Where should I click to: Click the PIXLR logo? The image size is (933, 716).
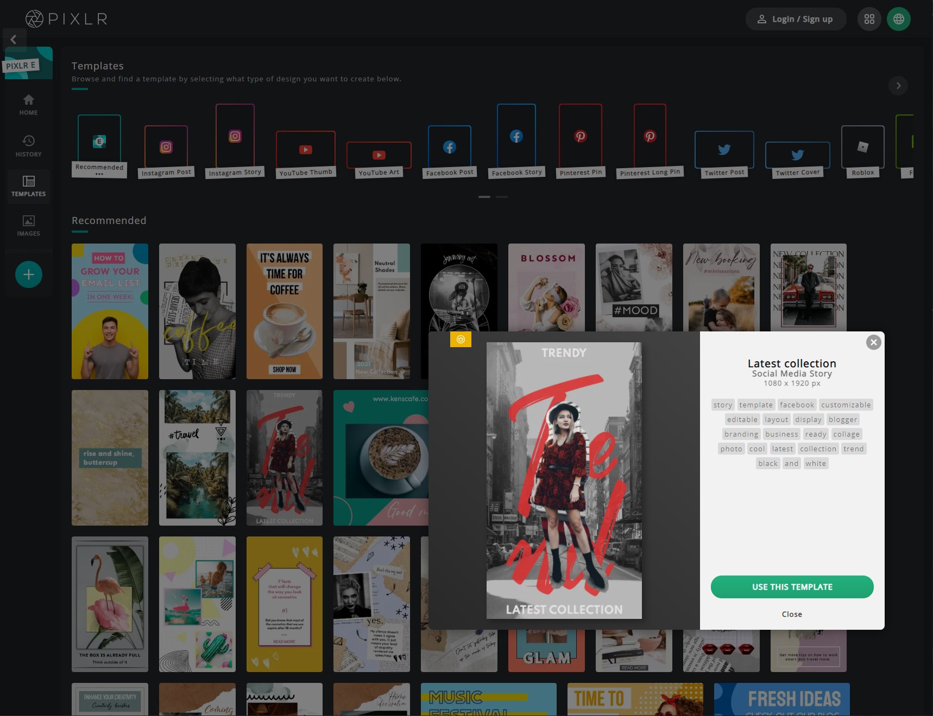click(x=65, y=18)
